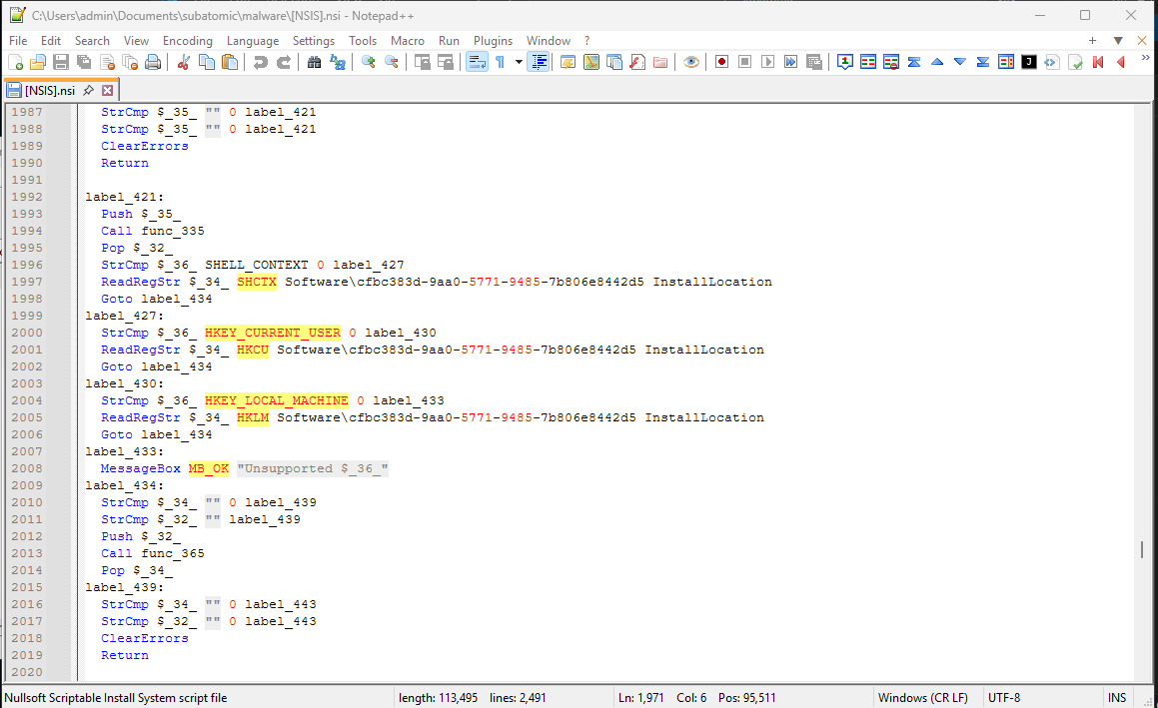Open the document list dropdown triangle
The width and height of the screenshot is (1158, 708).
coord(1118,41)
